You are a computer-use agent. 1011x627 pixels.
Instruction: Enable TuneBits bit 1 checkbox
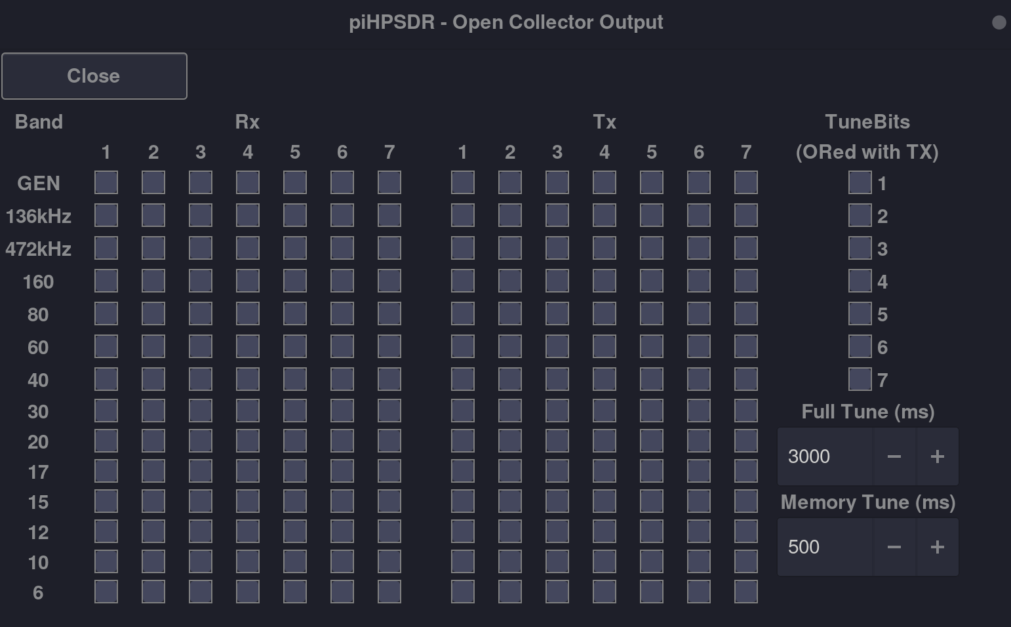coord(860,182)
